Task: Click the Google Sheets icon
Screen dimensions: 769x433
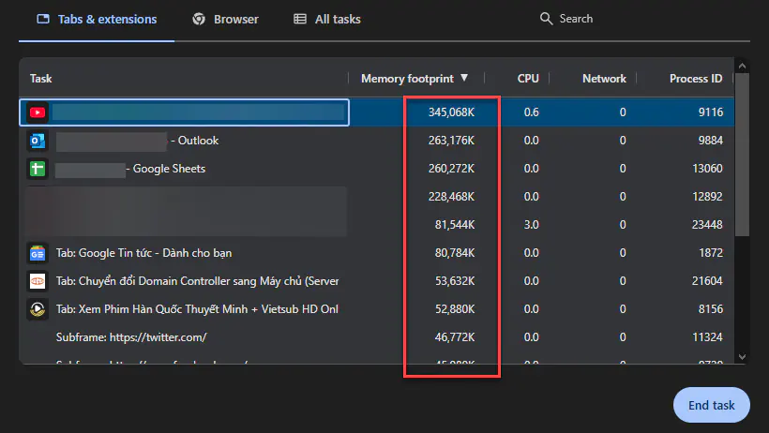Action: pyautogui.click(x=38, y=169)
